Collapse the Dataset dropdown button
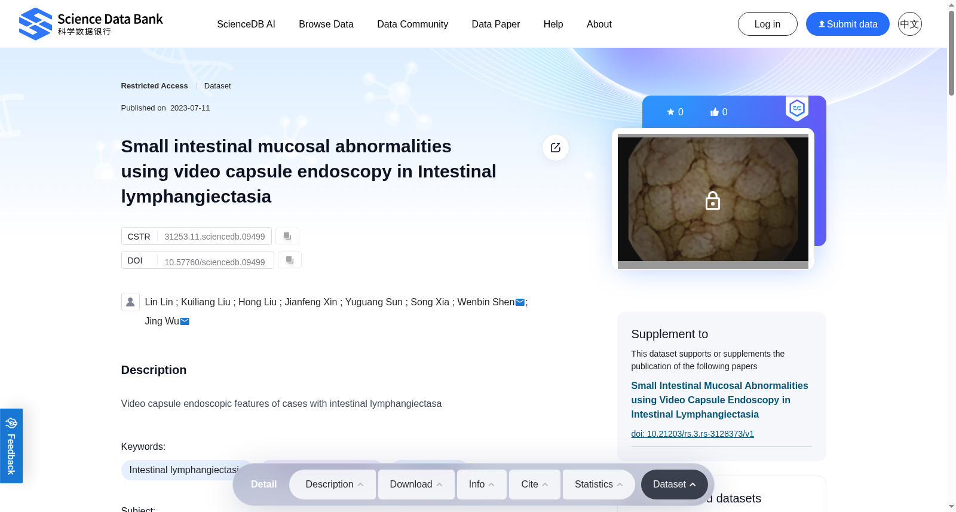 coord(675,485)
